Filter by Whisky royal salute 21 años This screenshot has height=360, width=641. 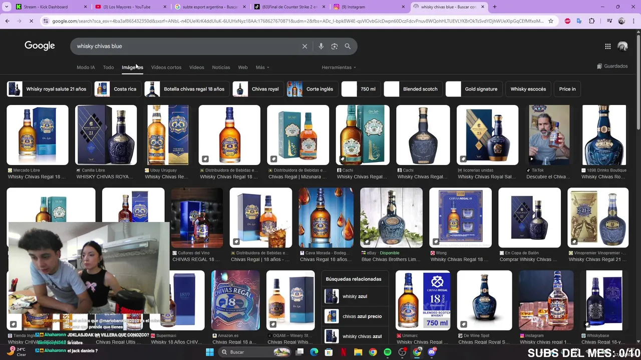click(x=49, y=89)
